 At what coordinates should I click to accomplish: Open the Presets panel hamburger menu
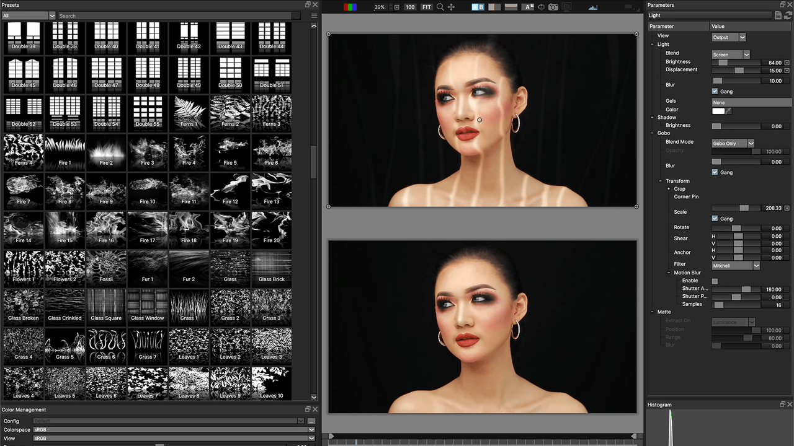pyautogui.click(x=313, y=15)
